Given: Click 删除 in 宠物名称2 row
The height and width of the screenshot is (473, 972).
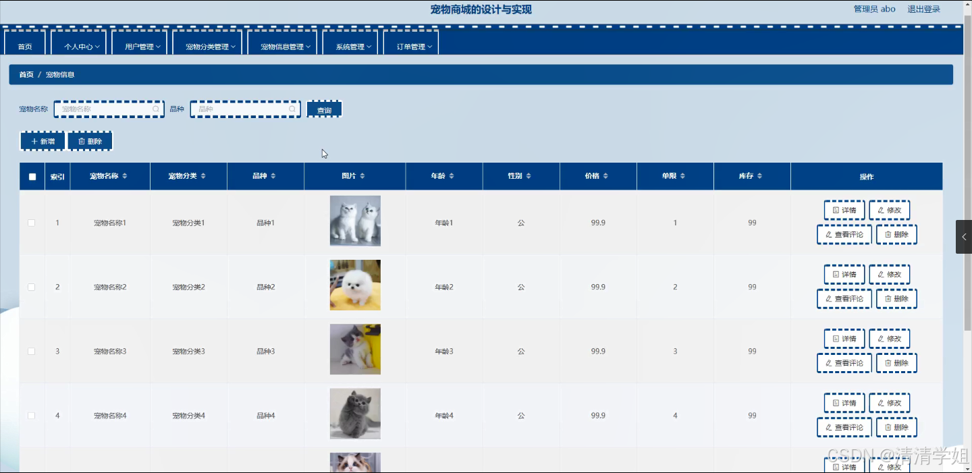Looking at the screenshot, I should [x=896, y=299].
